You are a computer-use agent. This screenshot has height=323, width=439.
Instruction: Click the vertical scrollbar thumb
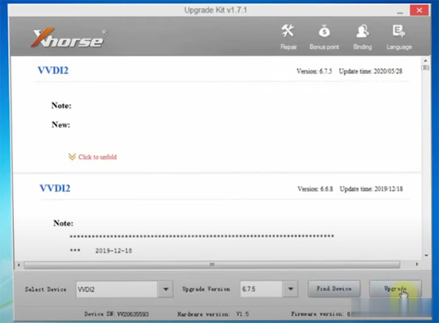click(426, 68)
